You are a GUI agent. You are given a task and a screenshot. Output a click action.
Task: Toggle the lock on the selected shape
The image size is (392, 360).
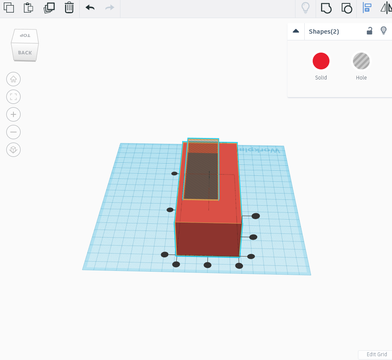[x=369, y=31]
